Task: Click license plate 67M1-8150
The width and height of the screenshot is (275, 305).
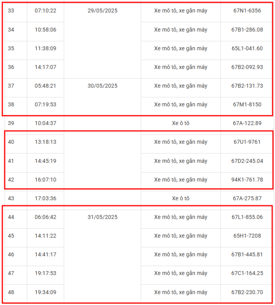Action: click(x=247, y=105)
